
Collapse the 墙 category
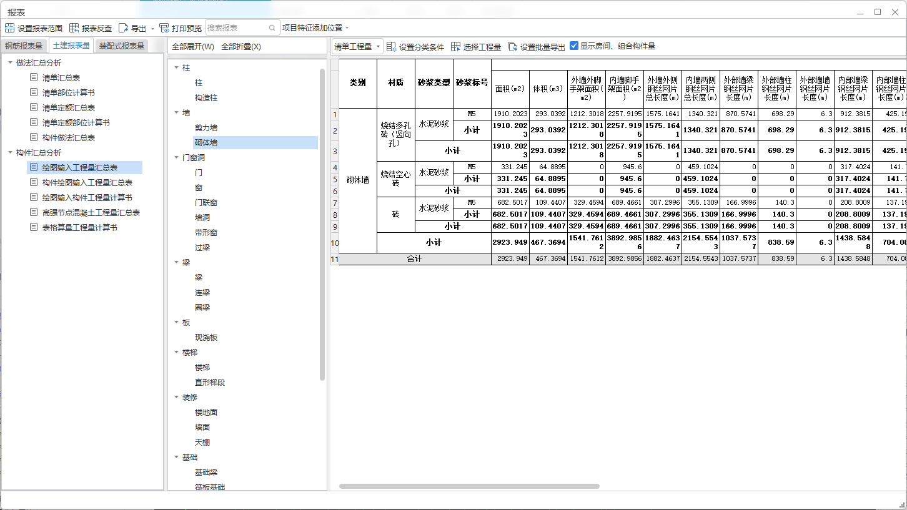point(176,112)
